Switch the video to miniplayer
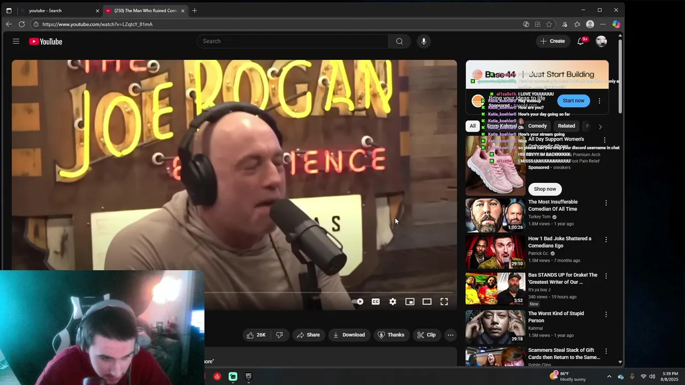 (x=410, y=302)
